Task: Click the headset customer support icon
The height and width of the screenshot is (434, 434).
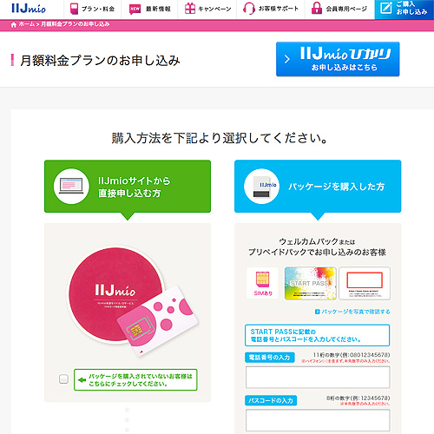Action: [249, 9]
